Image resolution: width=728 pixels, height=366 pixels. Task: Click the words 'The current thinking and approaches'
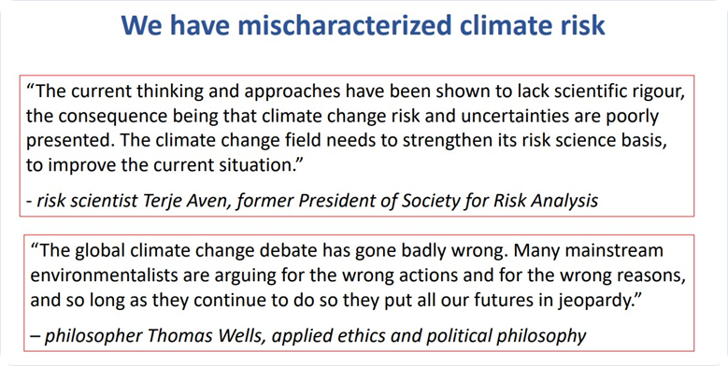click(x=188, y=91)
